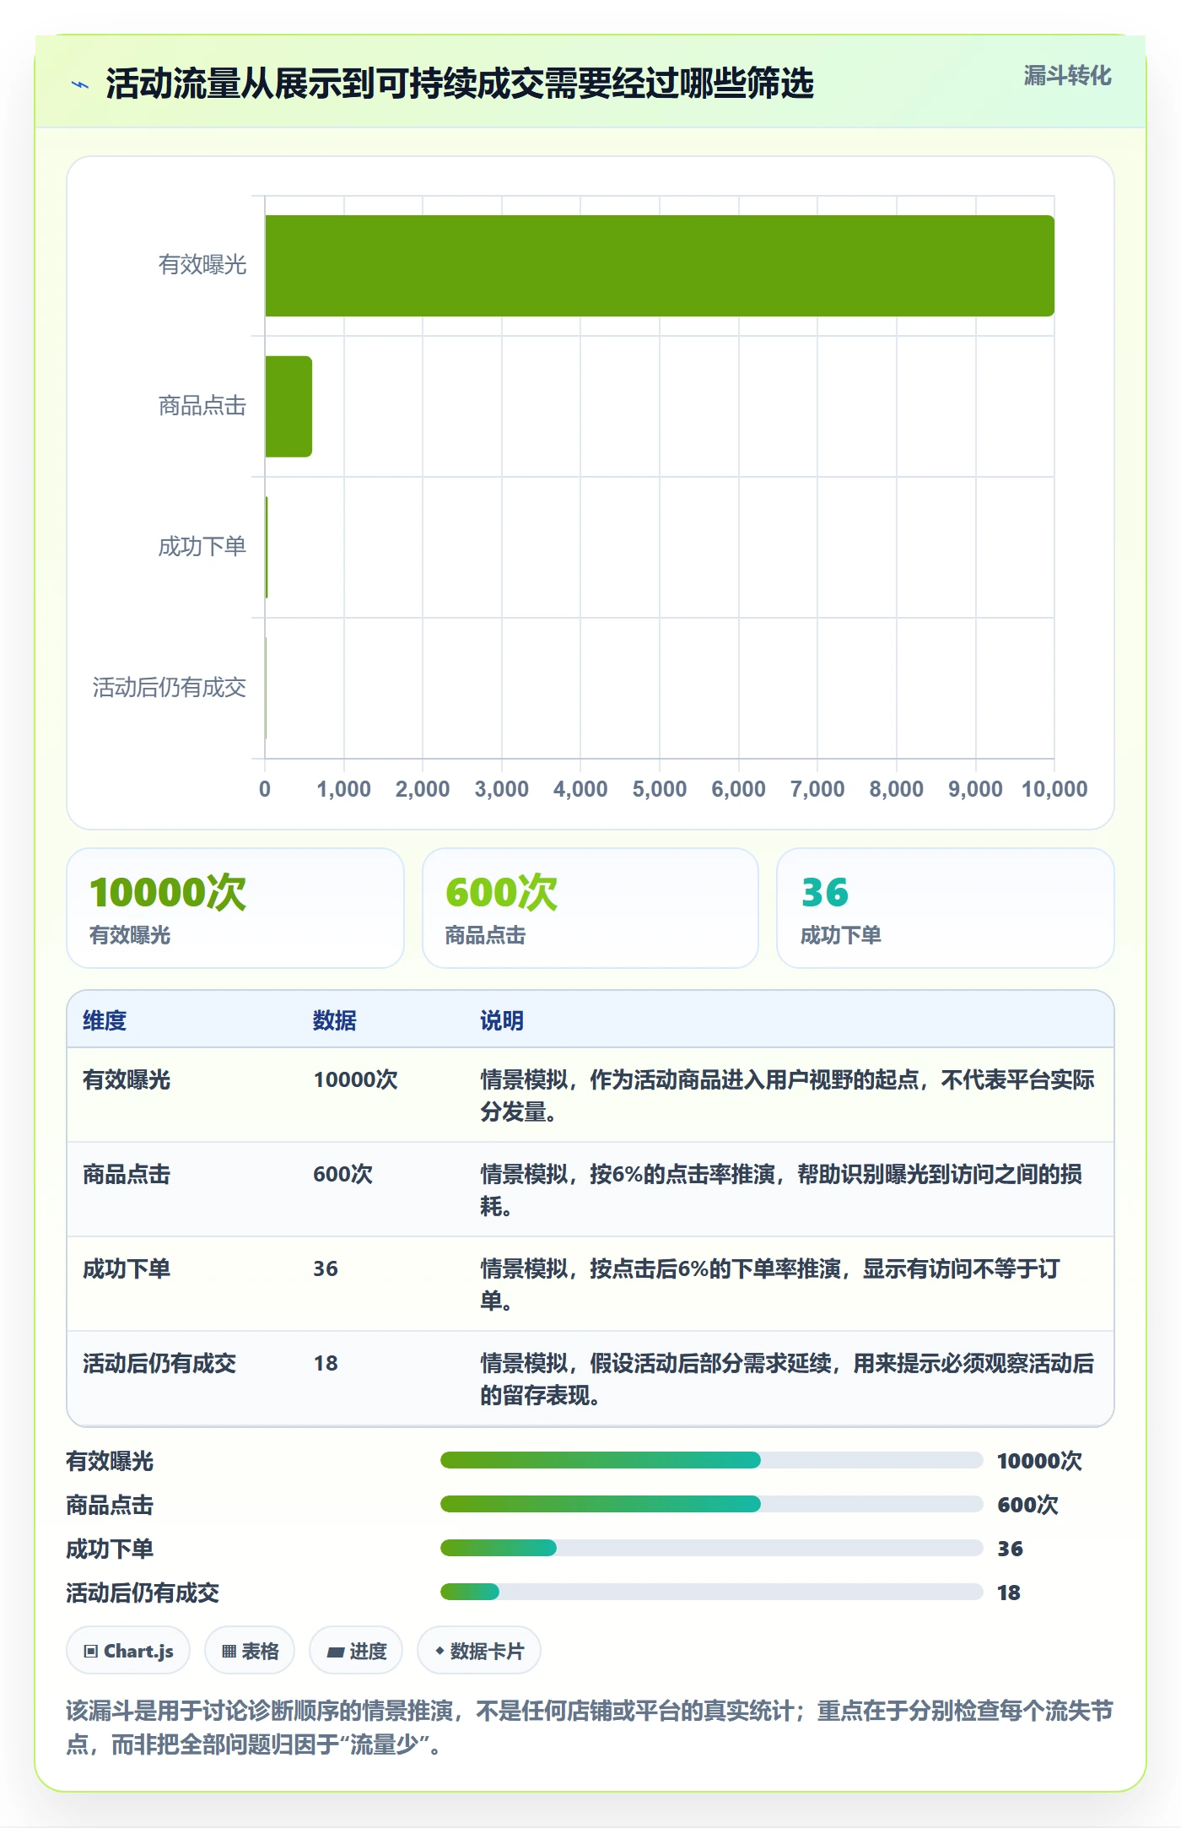Select the 成功下单 table row cell
1181x1828 pixels.
127,1268
